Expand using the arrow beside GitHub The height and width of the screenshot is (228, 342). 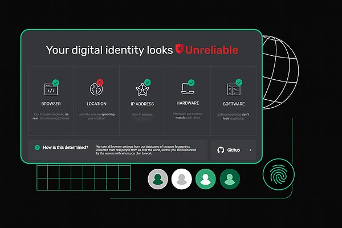[250, 150]
